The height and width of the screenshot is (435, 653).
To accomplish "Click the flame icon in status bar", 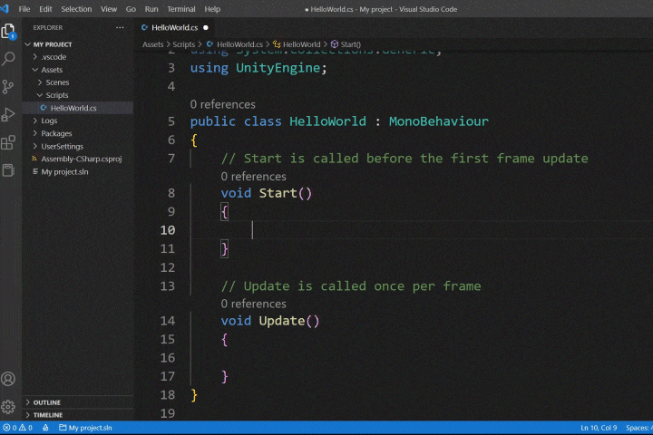I will 45,428.
